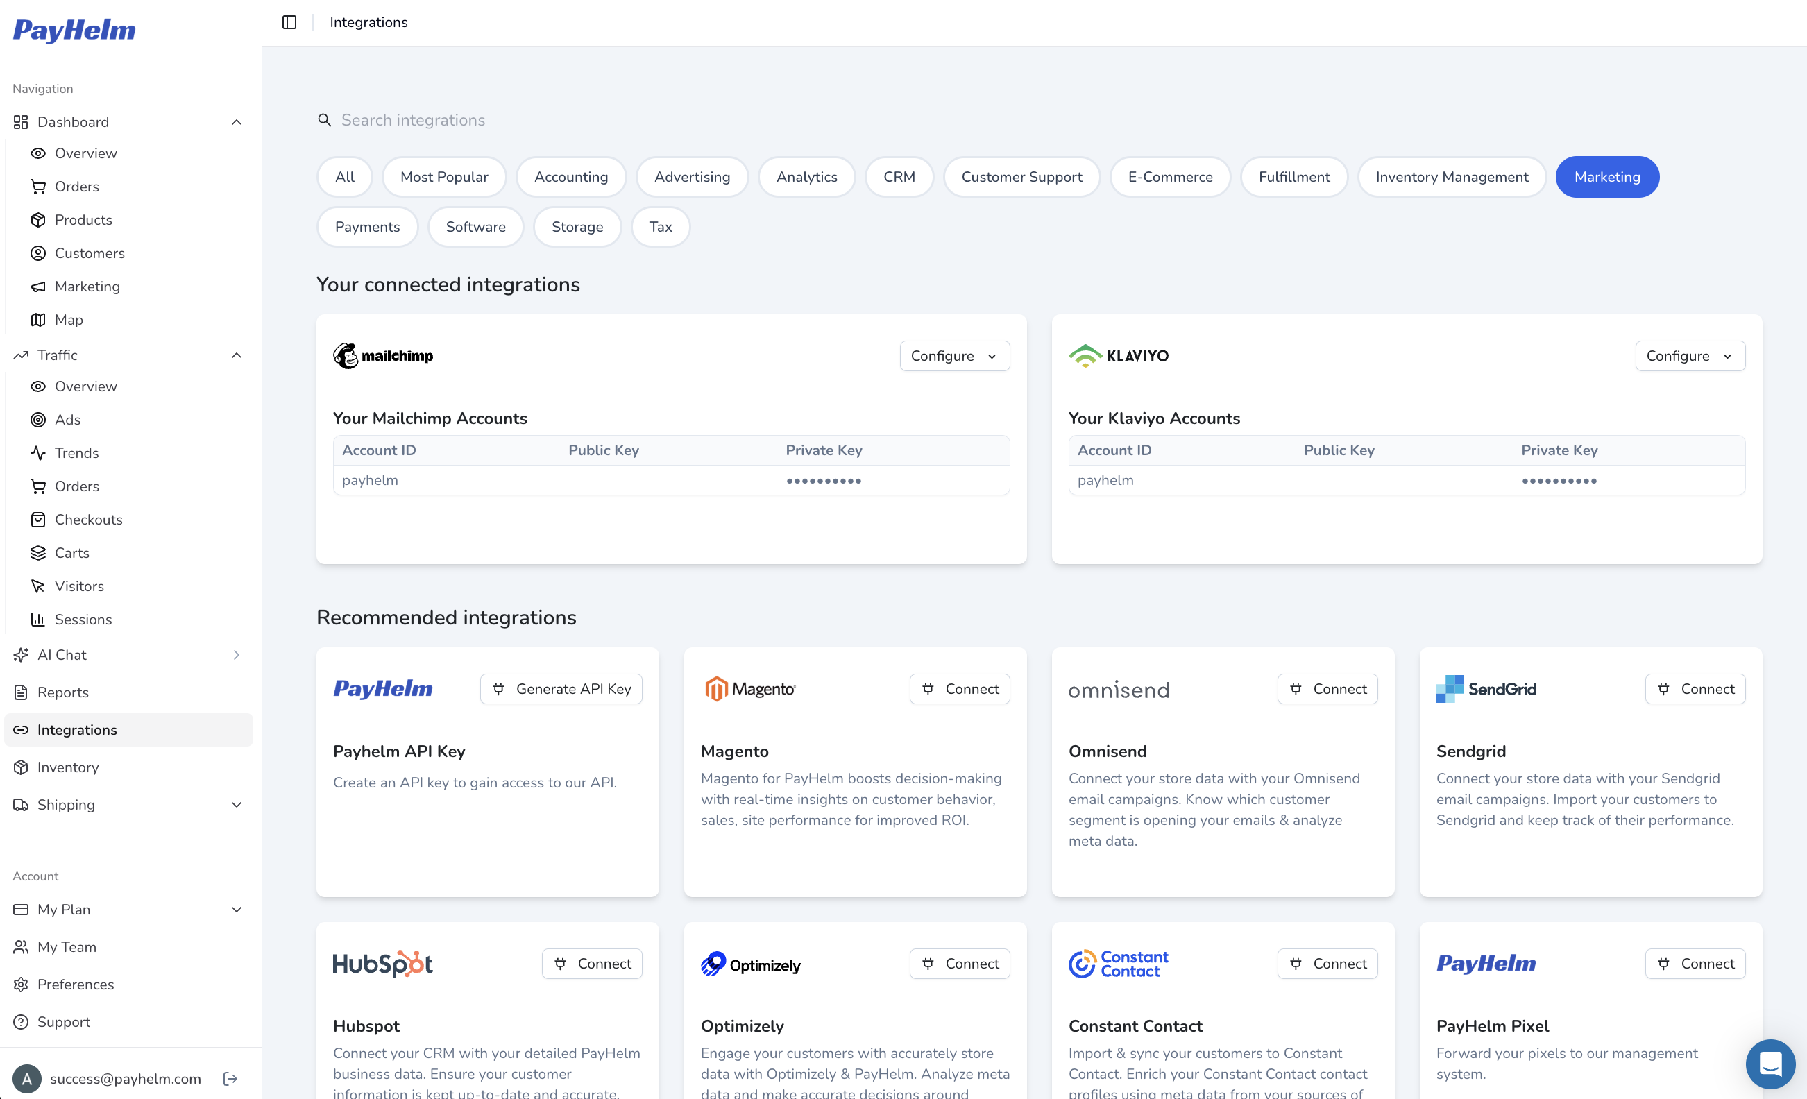Open Customers person icon
This screenshot has width=1807, height=1099.
[x=38, y=253]
